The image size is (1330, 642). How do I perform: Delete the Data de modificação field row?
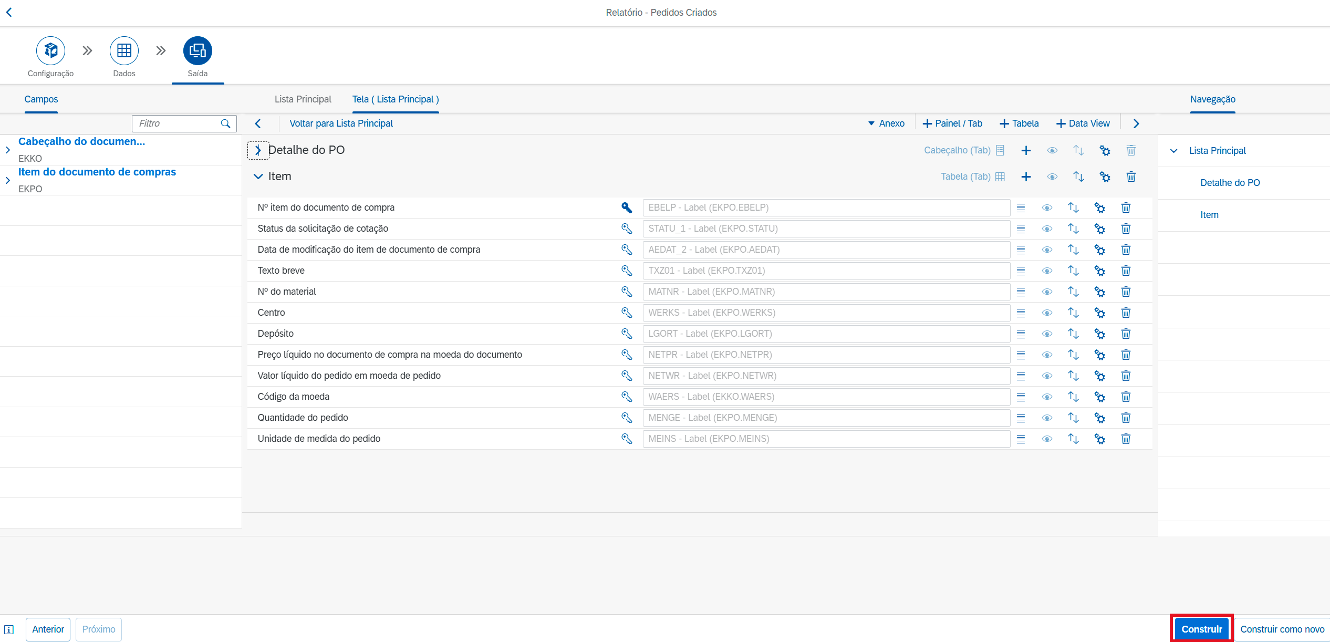coord(1126,250)
